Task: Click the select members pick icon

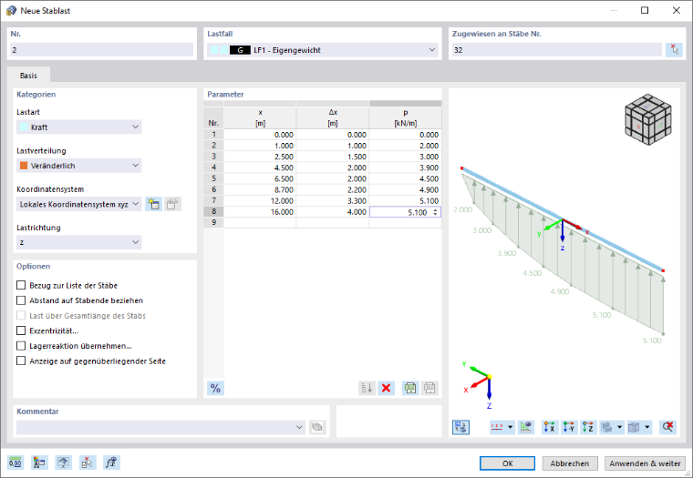Action: pos(674,50)
